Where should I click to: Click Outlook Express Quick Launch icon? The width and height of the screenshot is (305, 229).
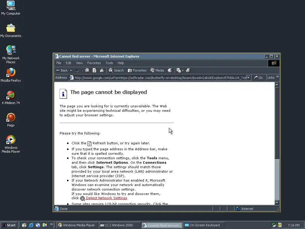38,225
